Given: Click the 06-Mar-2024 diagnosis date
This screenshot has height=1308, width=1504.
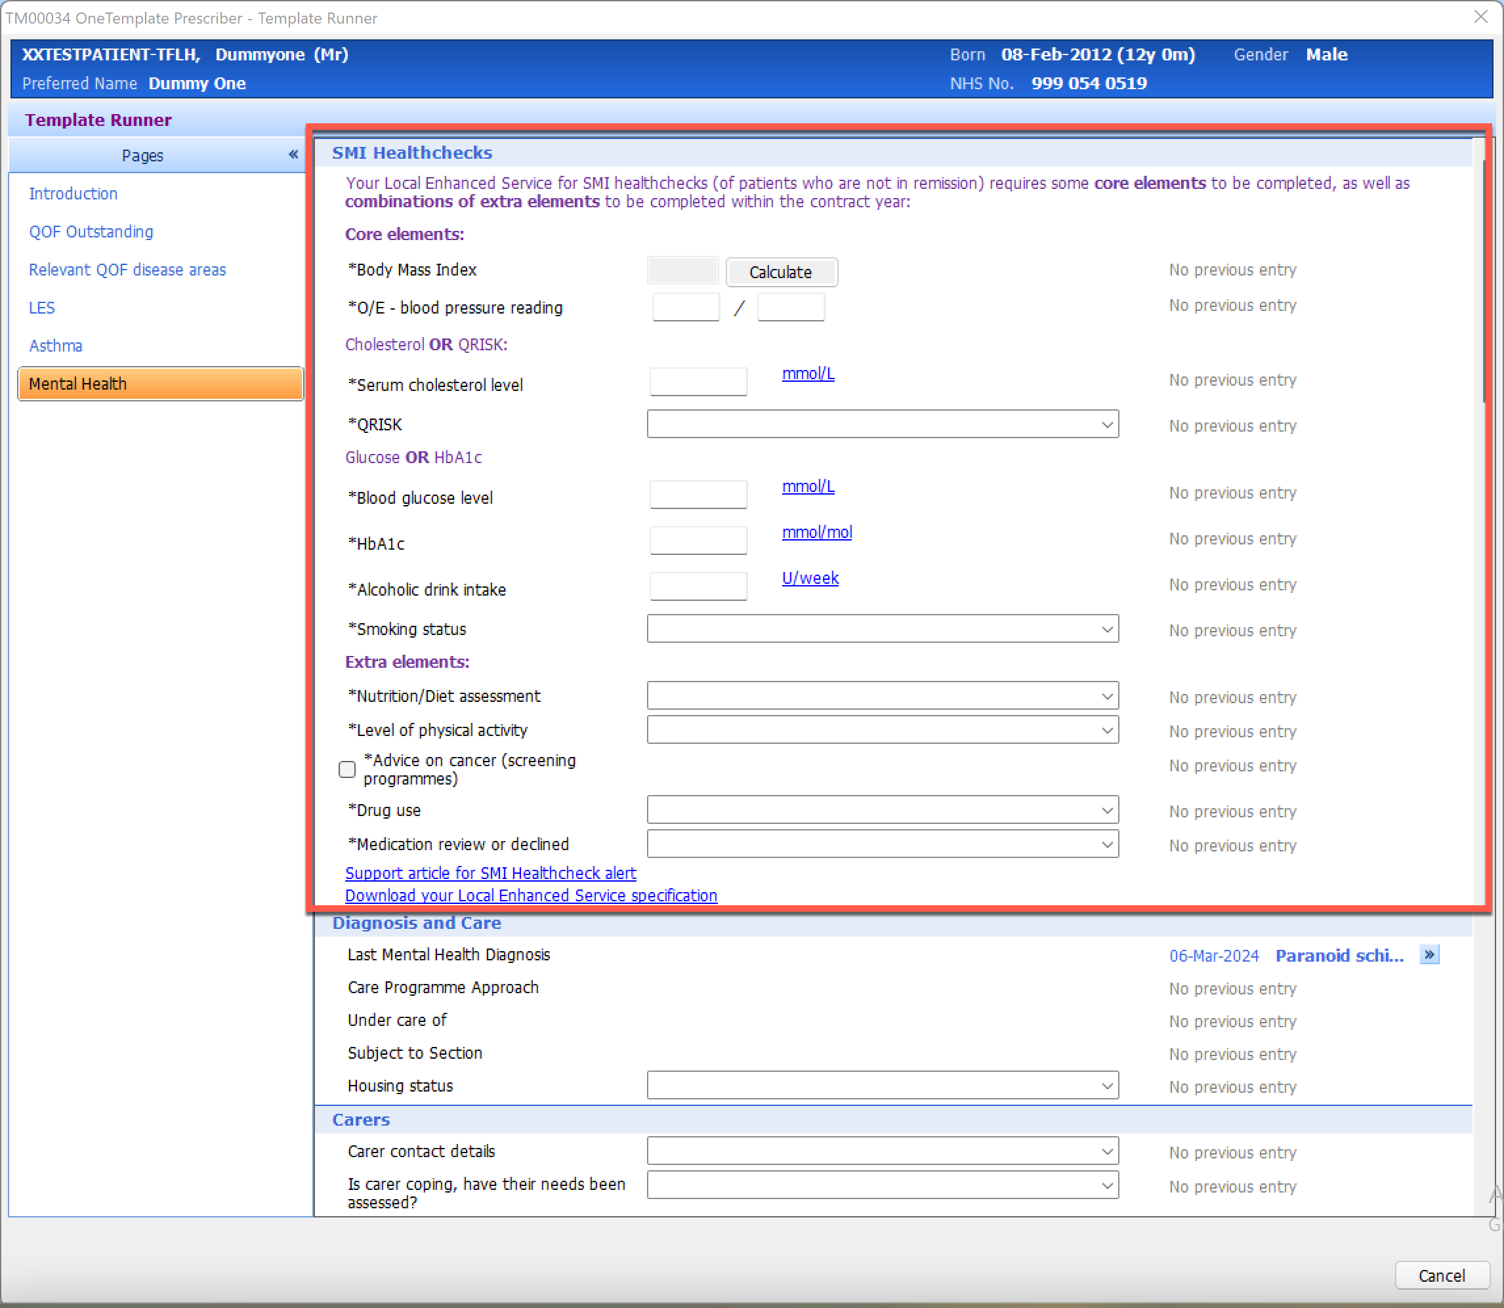Looking at the screenshot, I should 1214,956.
